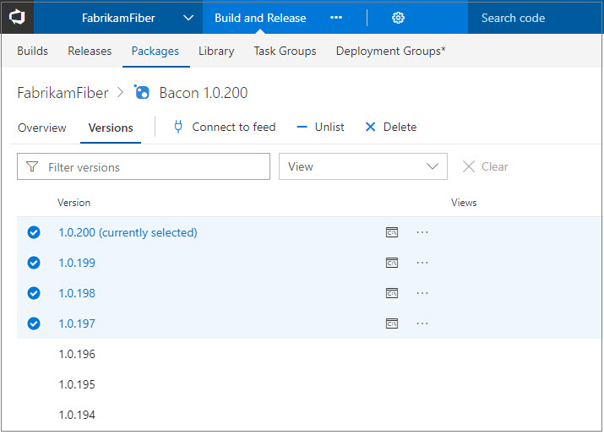604x435 pixels.
Task: Click the Unlist minus icon
Action: point(302,128)
